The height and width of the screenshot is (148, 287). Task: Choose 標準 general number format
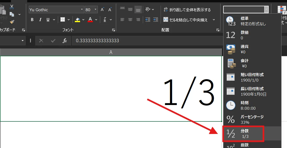pos(252,21)
